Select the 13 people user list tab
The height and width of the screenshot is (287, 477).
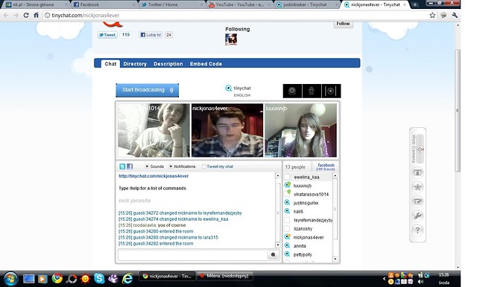click(295, 167)
